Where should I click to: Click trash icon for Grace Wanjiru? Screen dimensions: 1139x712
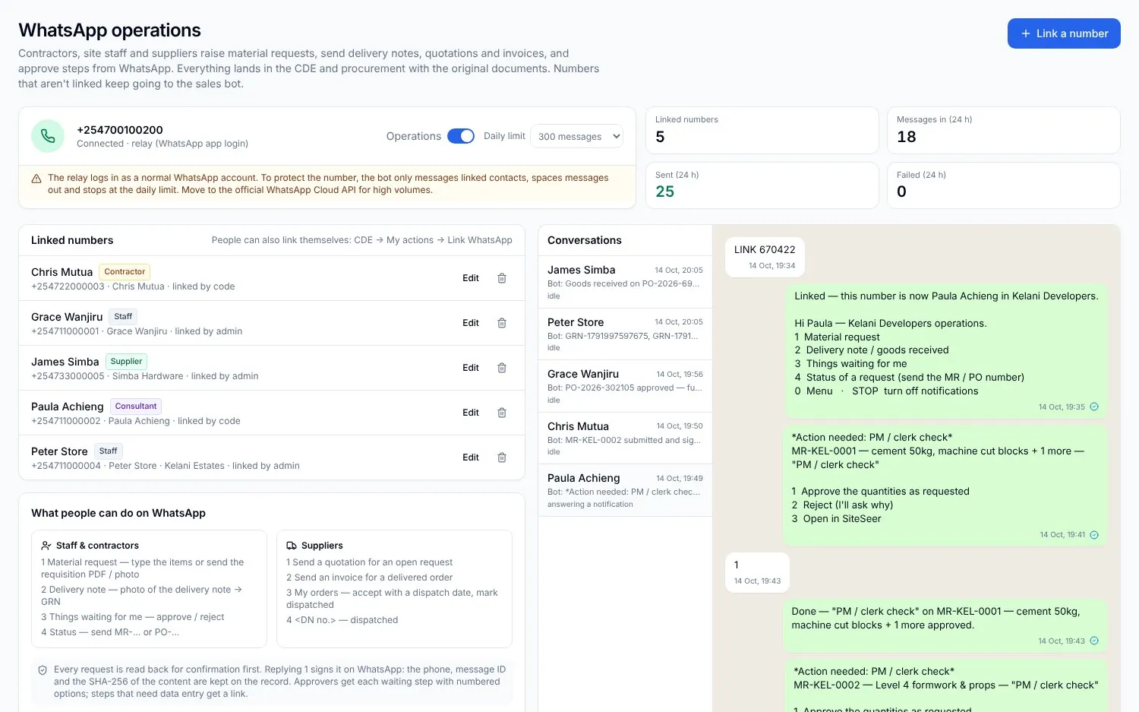click(502, 323)
